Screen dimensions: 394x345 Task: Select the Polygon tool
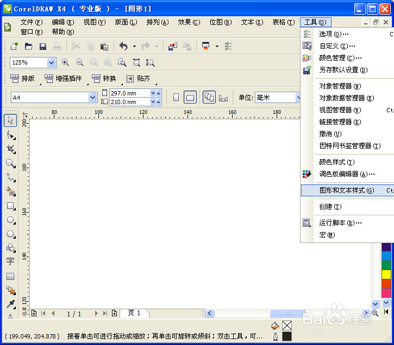coord(10,234)
